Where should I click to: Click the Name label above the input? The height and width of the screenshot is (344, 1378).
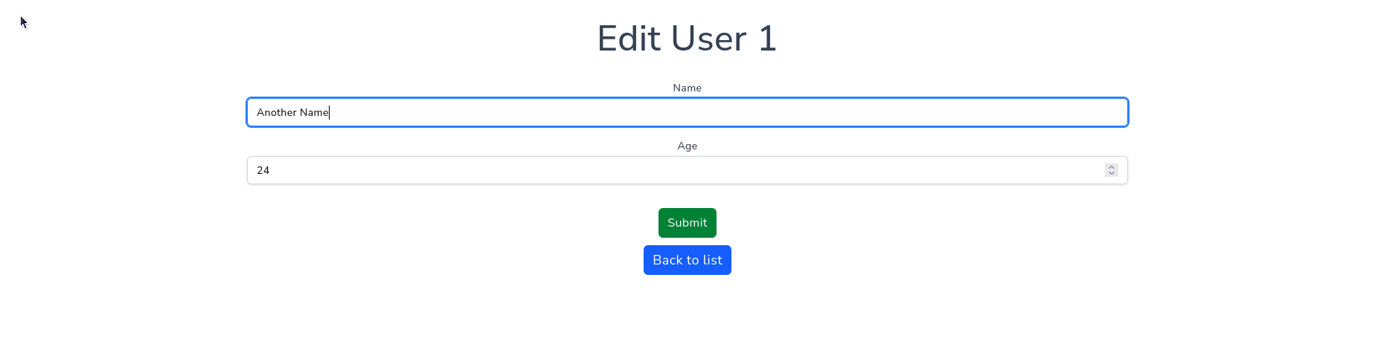pos(687,88)
